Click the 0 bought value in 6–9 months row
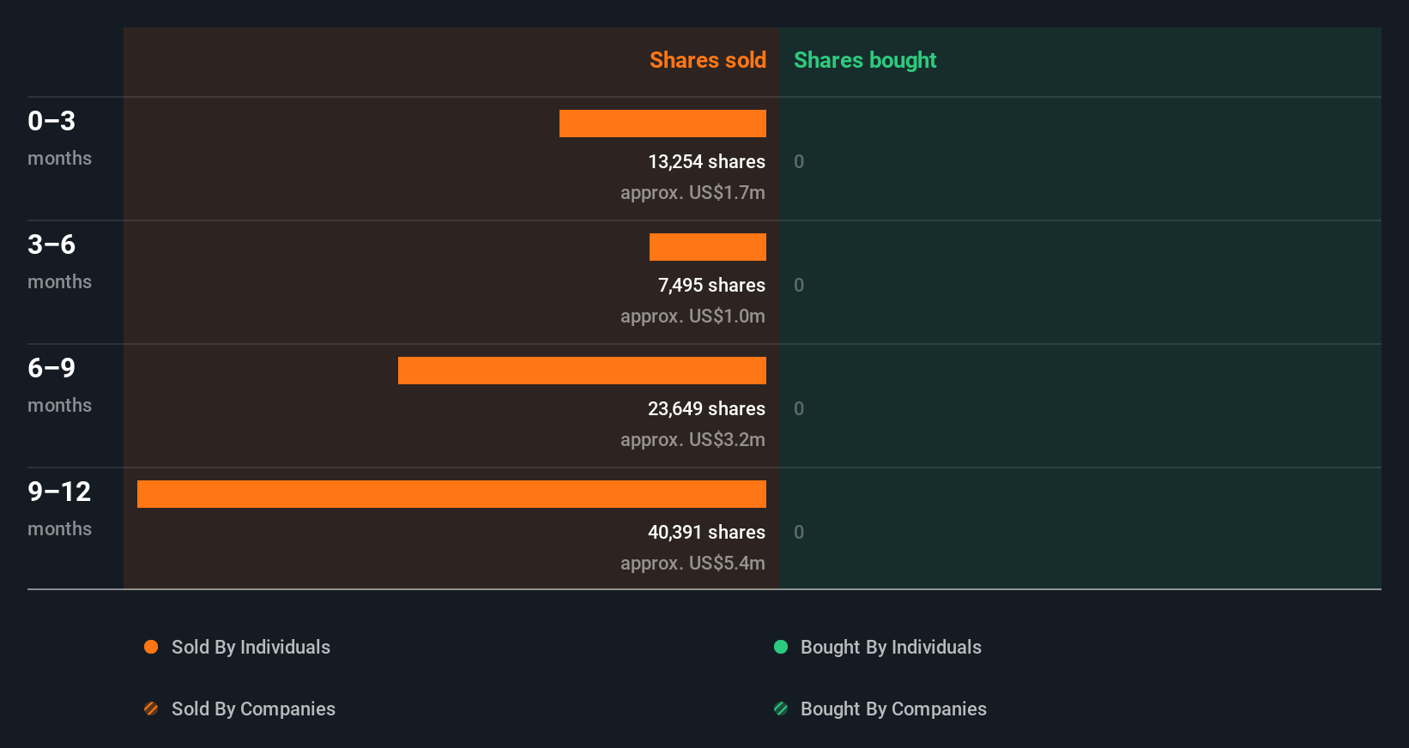The width and height of the screenshot is (1409, 748). (799, 408)
